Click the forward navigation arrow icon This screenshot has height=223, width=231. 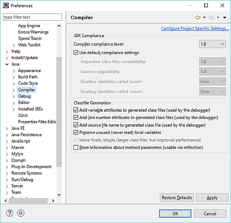211,18
